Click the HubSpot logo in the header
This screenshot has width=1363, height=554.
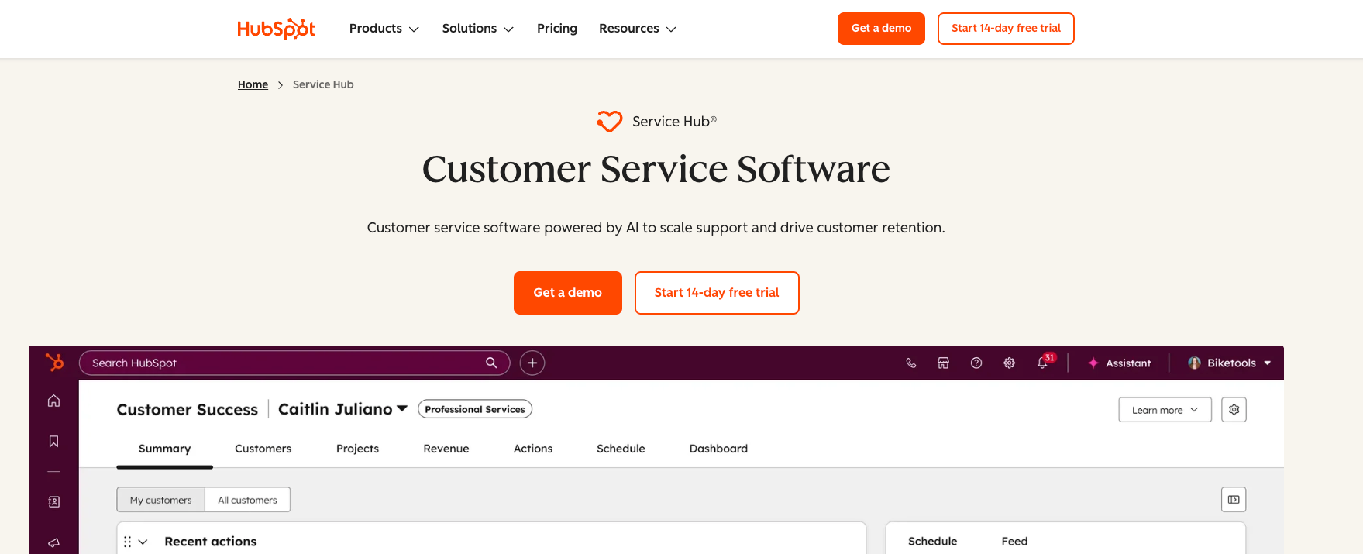click(276, 29)
